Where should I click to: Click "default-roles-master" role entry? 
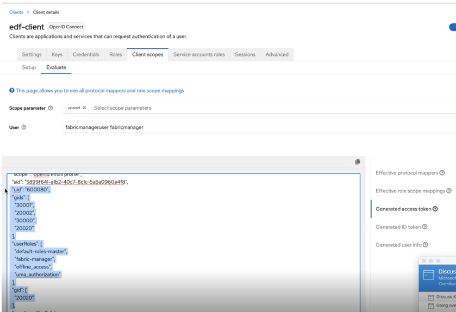pyautogui.click(x=41, y=251)
